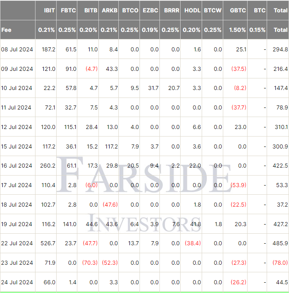The height and width of the screenshot is (293, 289).
Task: Click total 300.9 for 15 Jul
Action: [x=280, y=146]
